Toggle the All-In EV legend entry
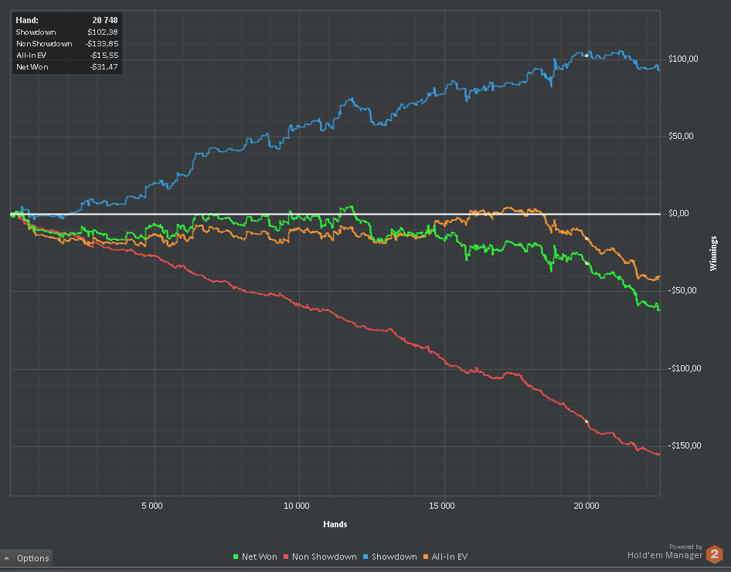731x572 pixels. (x=445, y=557)
